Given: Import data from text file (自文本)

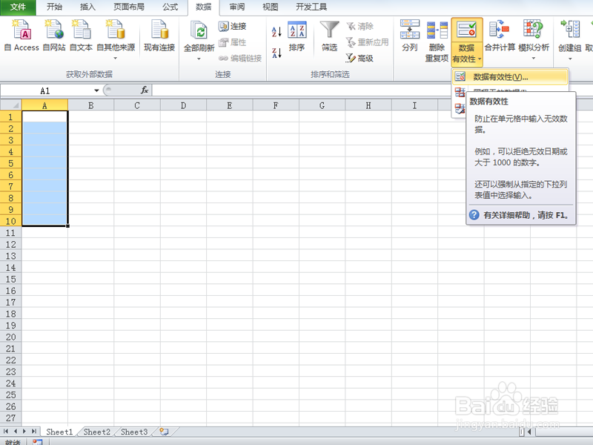Looking at the screenshot, I should [81, 36].
